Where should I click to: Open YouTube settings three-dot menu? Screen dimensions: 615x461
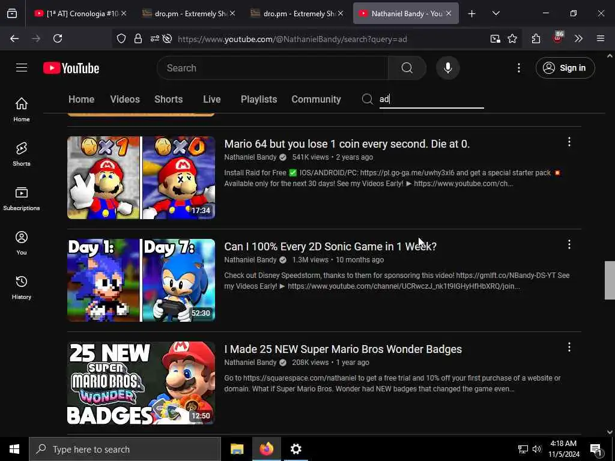tap(518, 68)
